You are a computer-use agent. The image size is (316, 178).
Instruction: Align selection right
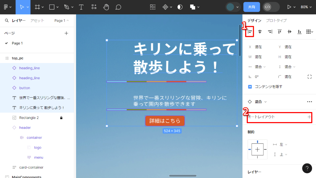click(x=270, y=32)
